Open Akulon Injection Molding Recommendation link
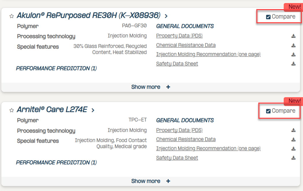 [208, 54]
